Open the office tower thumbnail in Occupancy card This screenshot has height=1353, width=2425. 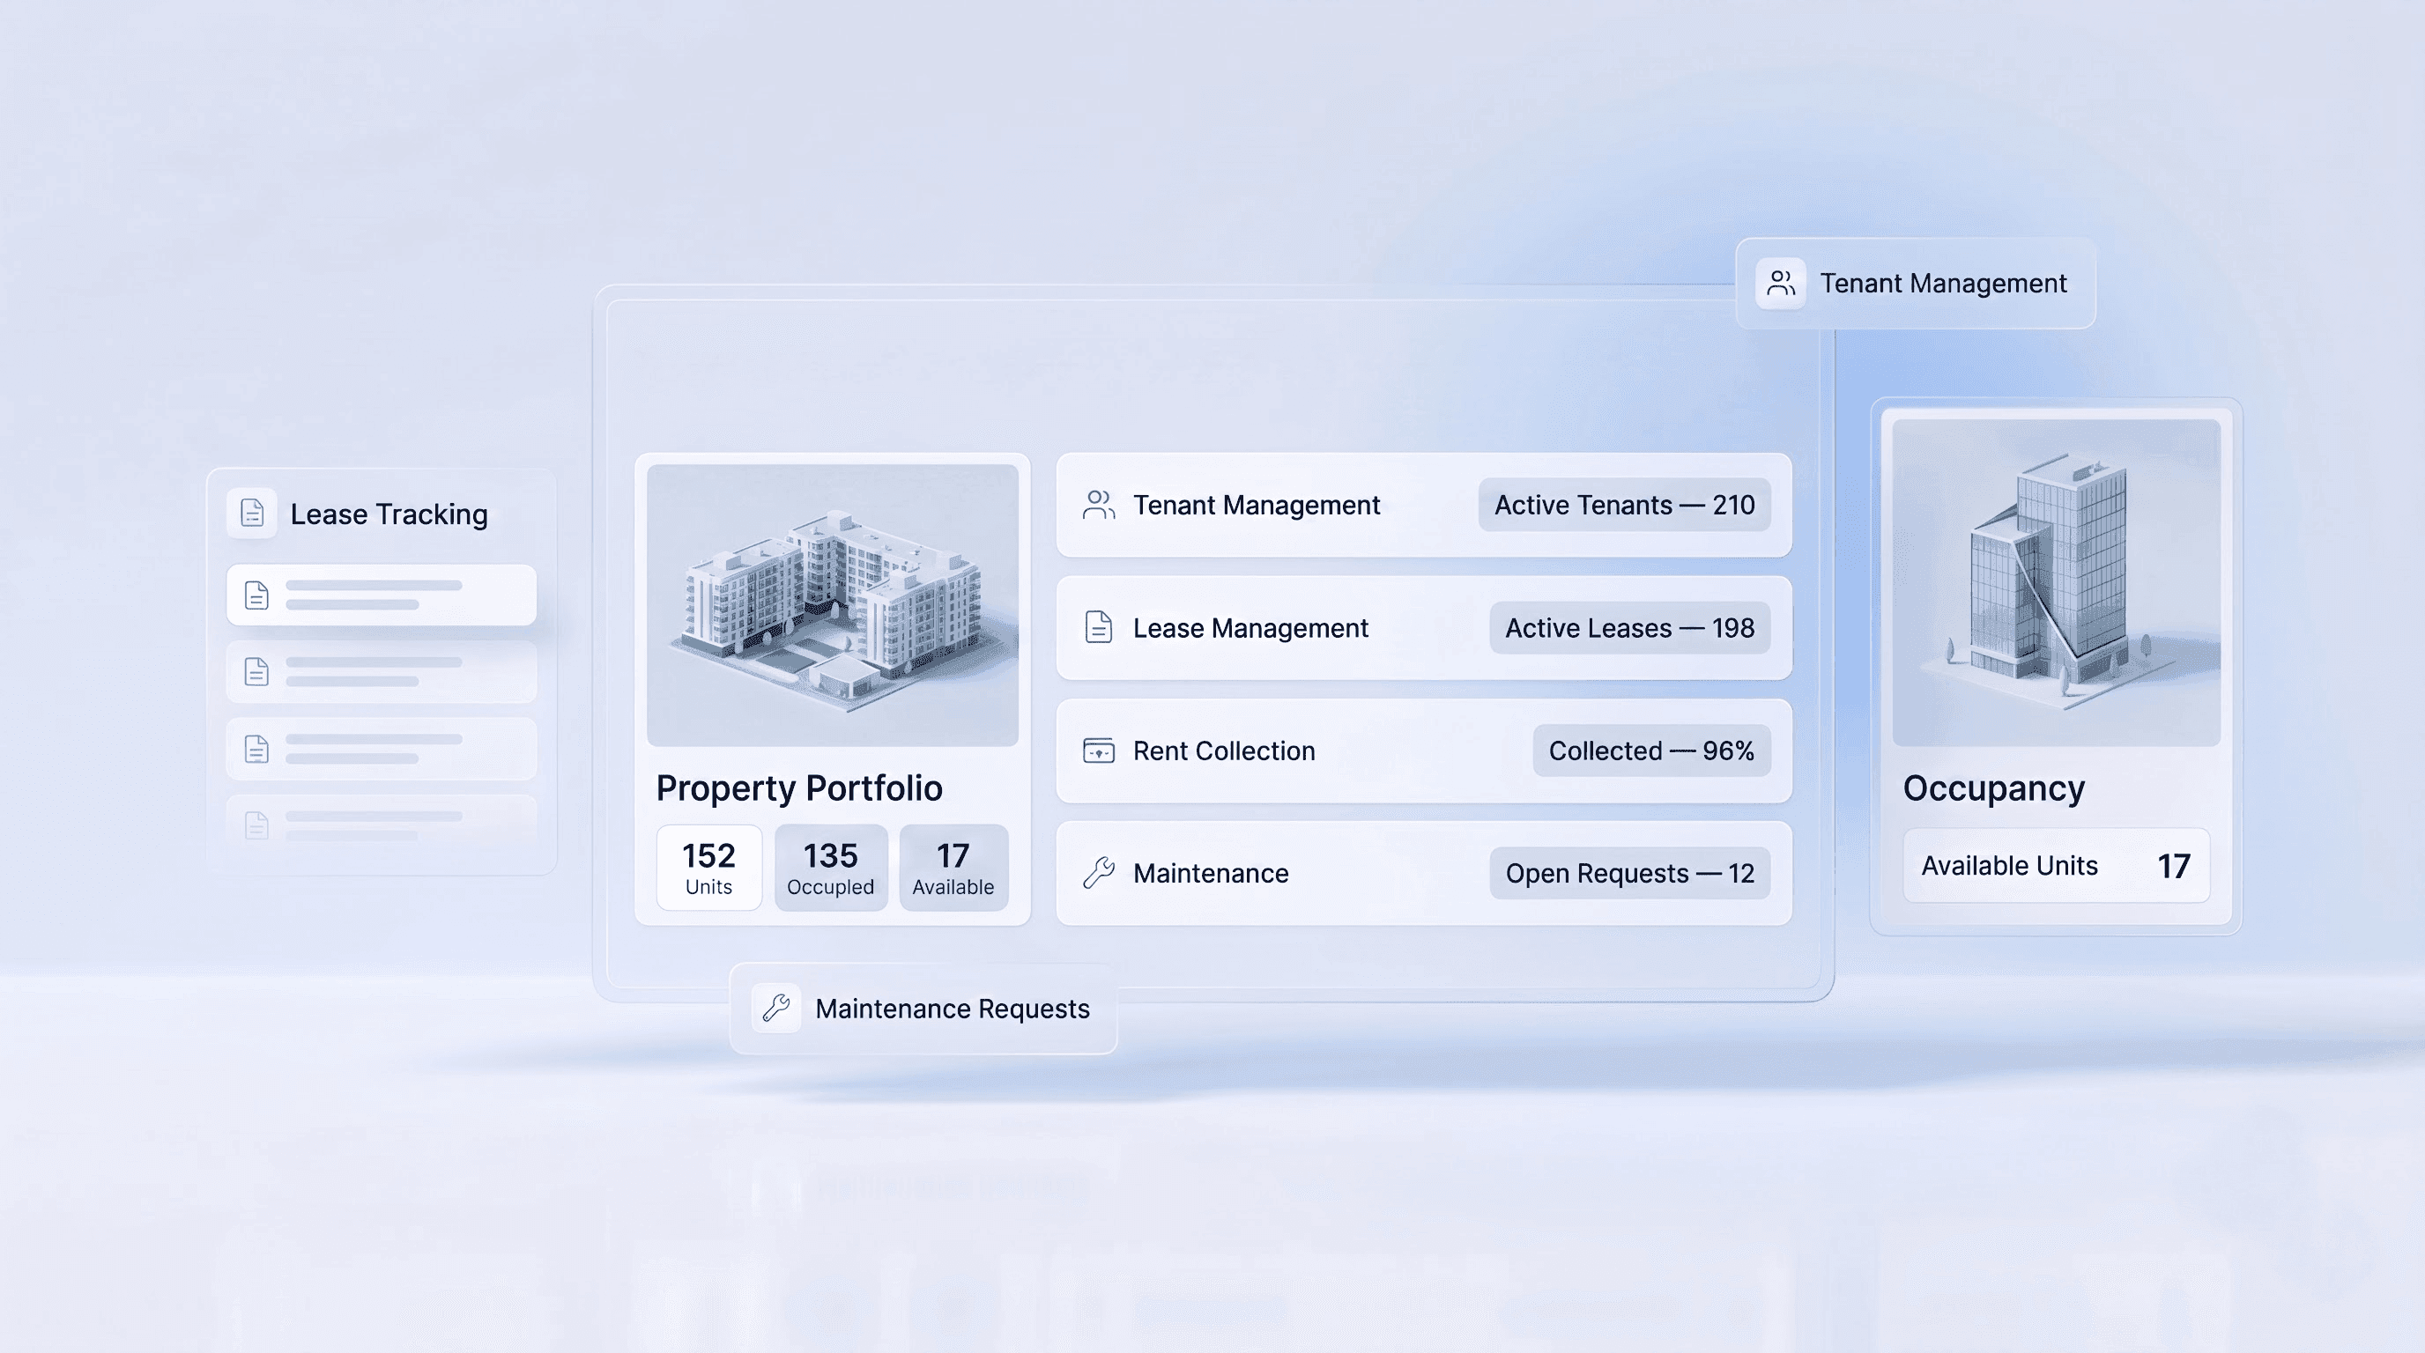(x=2056, y=582)
